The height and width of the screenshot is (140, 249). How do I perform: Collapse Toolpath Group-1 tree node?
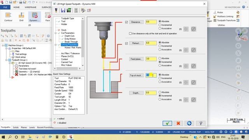[x=6, y=60]
